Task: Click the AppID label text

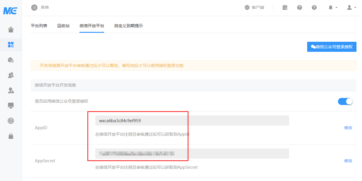Action: pyautogui.click(x=41, y=128)
